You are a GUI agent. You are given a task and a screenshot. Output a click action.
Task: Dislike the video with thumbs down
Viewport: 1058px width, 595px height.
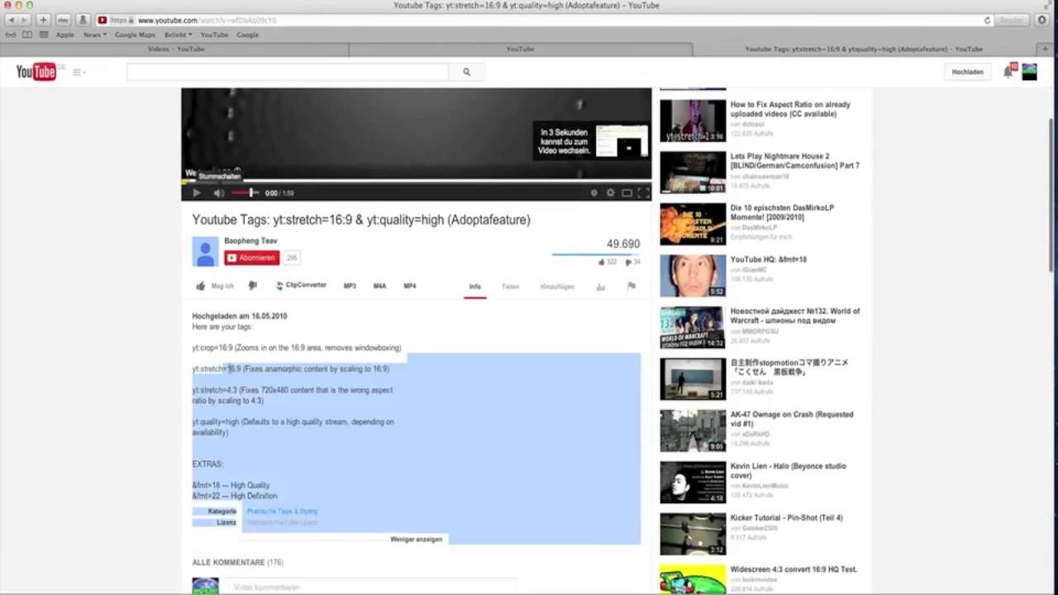click(253, 286)
